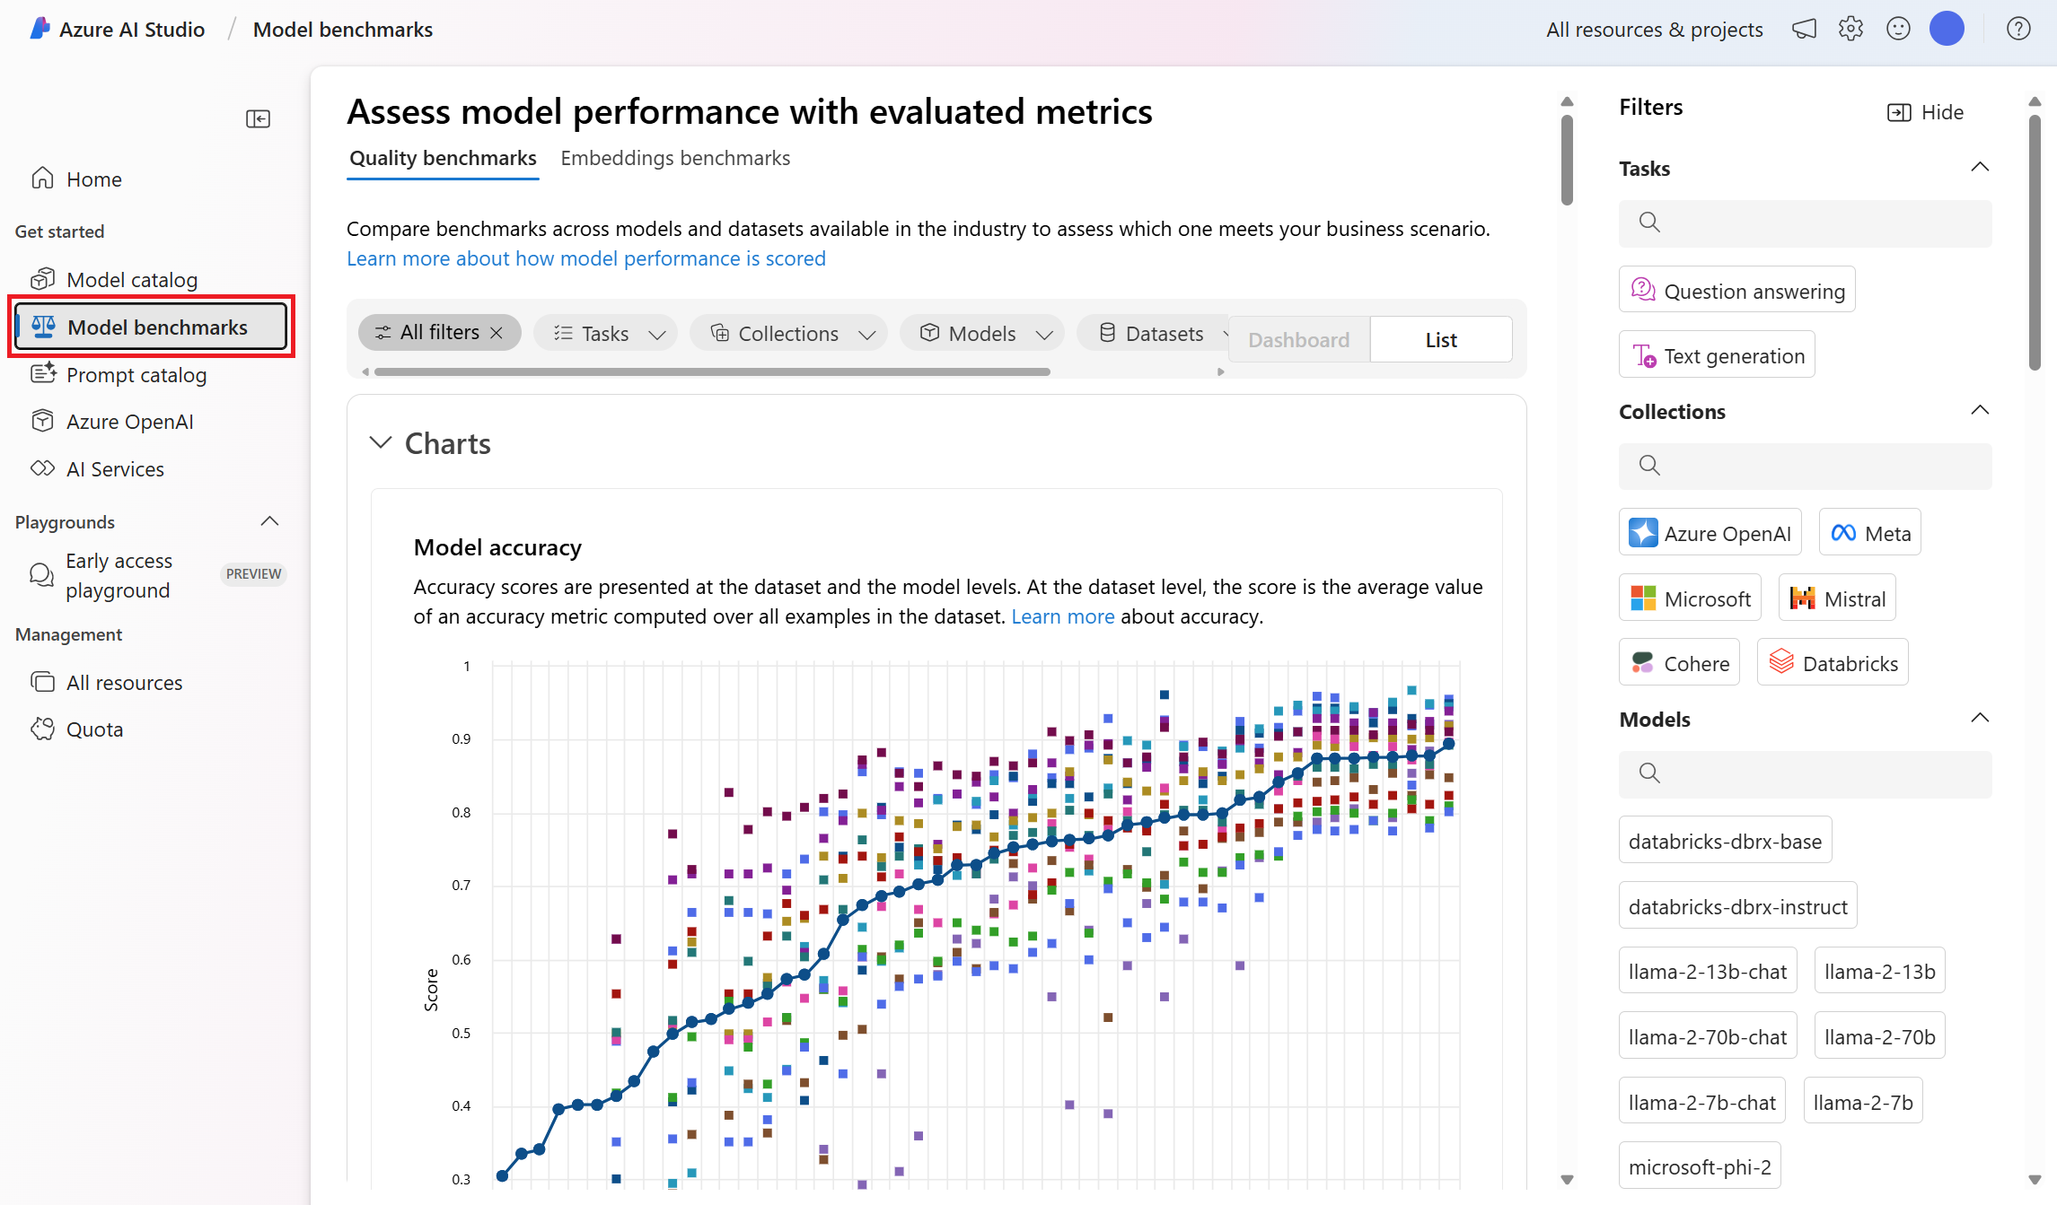Click the Model catalog icon in sidebar
This screenshot has height=1205, width=2057.
click(41, 278)
